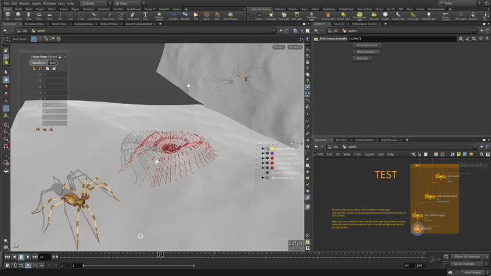Add a Portal Light
The width and height of the screenshot is (491, 276).
pos(413,16)
